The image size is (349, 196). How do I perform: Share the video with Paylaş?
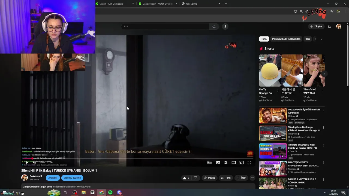tap(209, 178)
